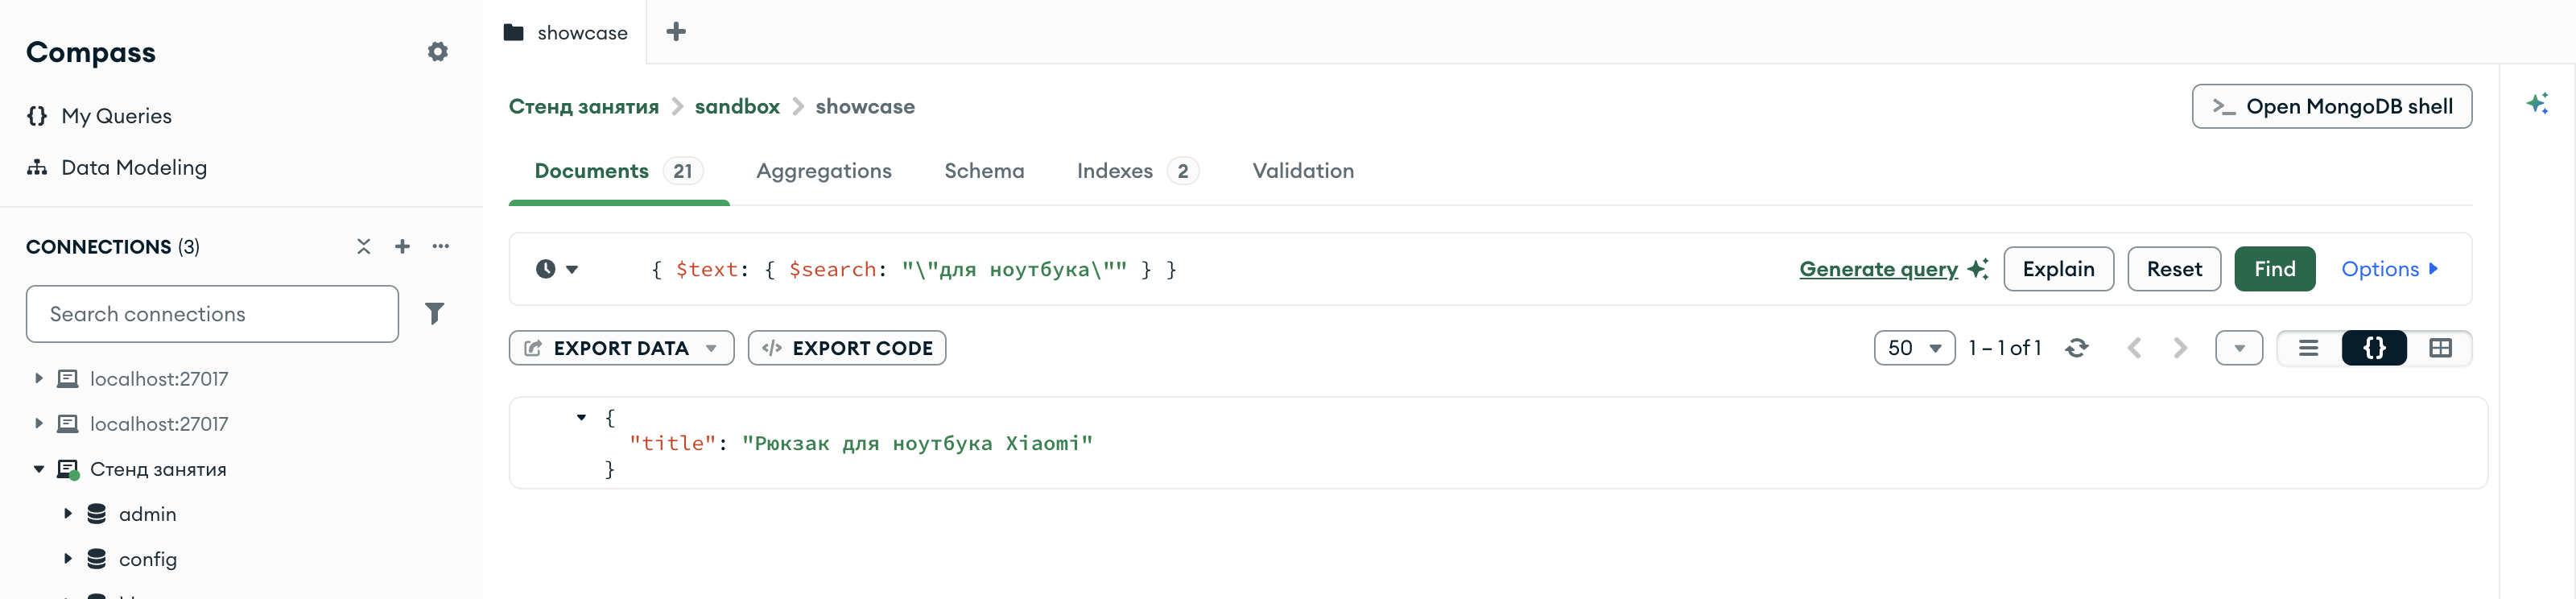Select config database entry

pos(147,559)
